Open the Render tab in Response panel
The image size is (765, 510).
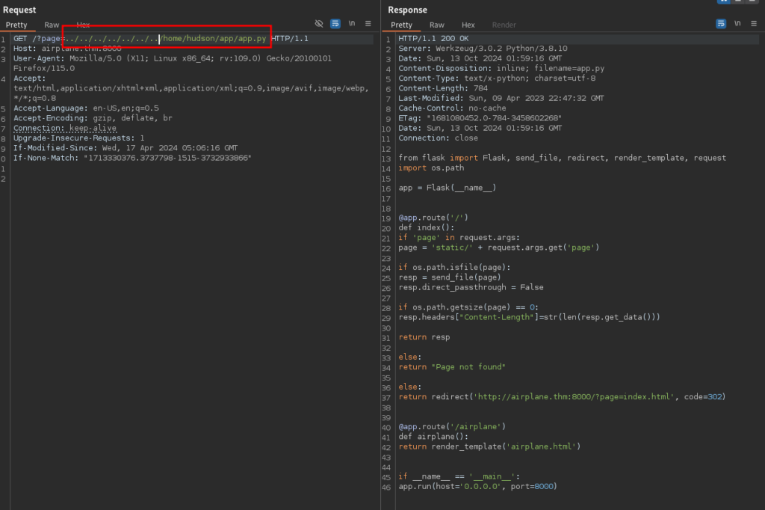click(x=504, y=25)
